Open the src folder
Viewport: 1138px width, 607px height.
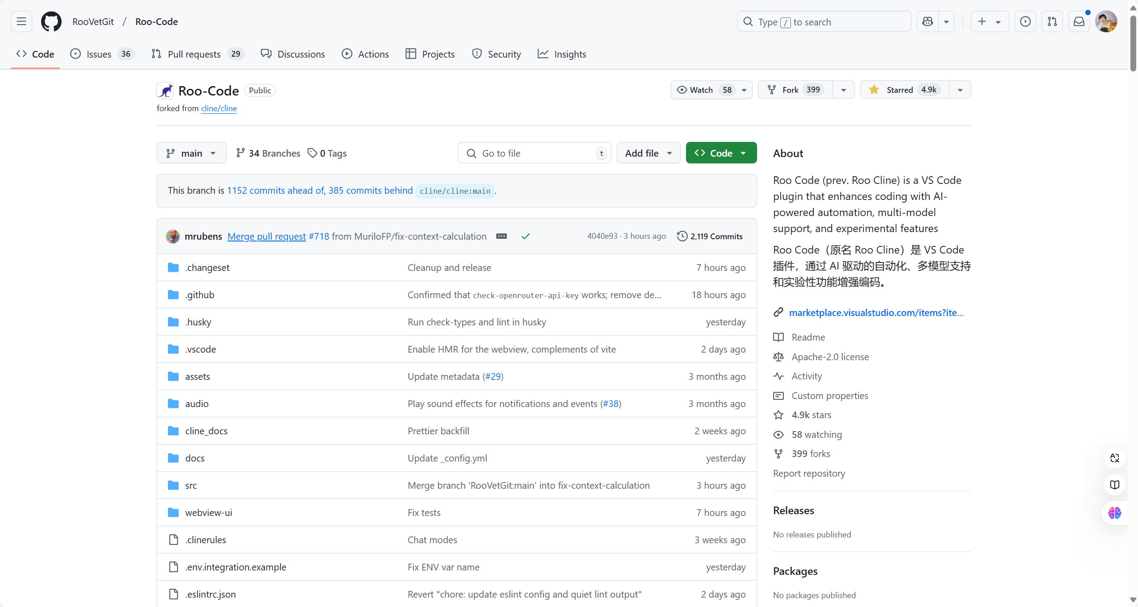point(191,485)
